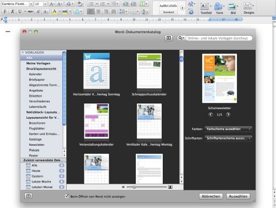Apply font color (A with red bar)
276x208 pixels.
pos(54,11)
